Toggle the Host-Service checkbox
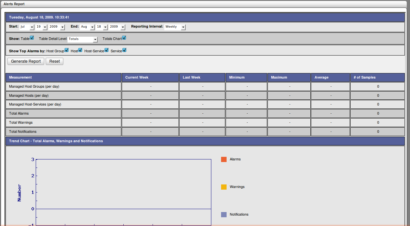 (106, 50)
